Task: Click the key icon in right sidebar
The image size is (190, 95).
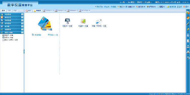Action: [x=188, y=29]
